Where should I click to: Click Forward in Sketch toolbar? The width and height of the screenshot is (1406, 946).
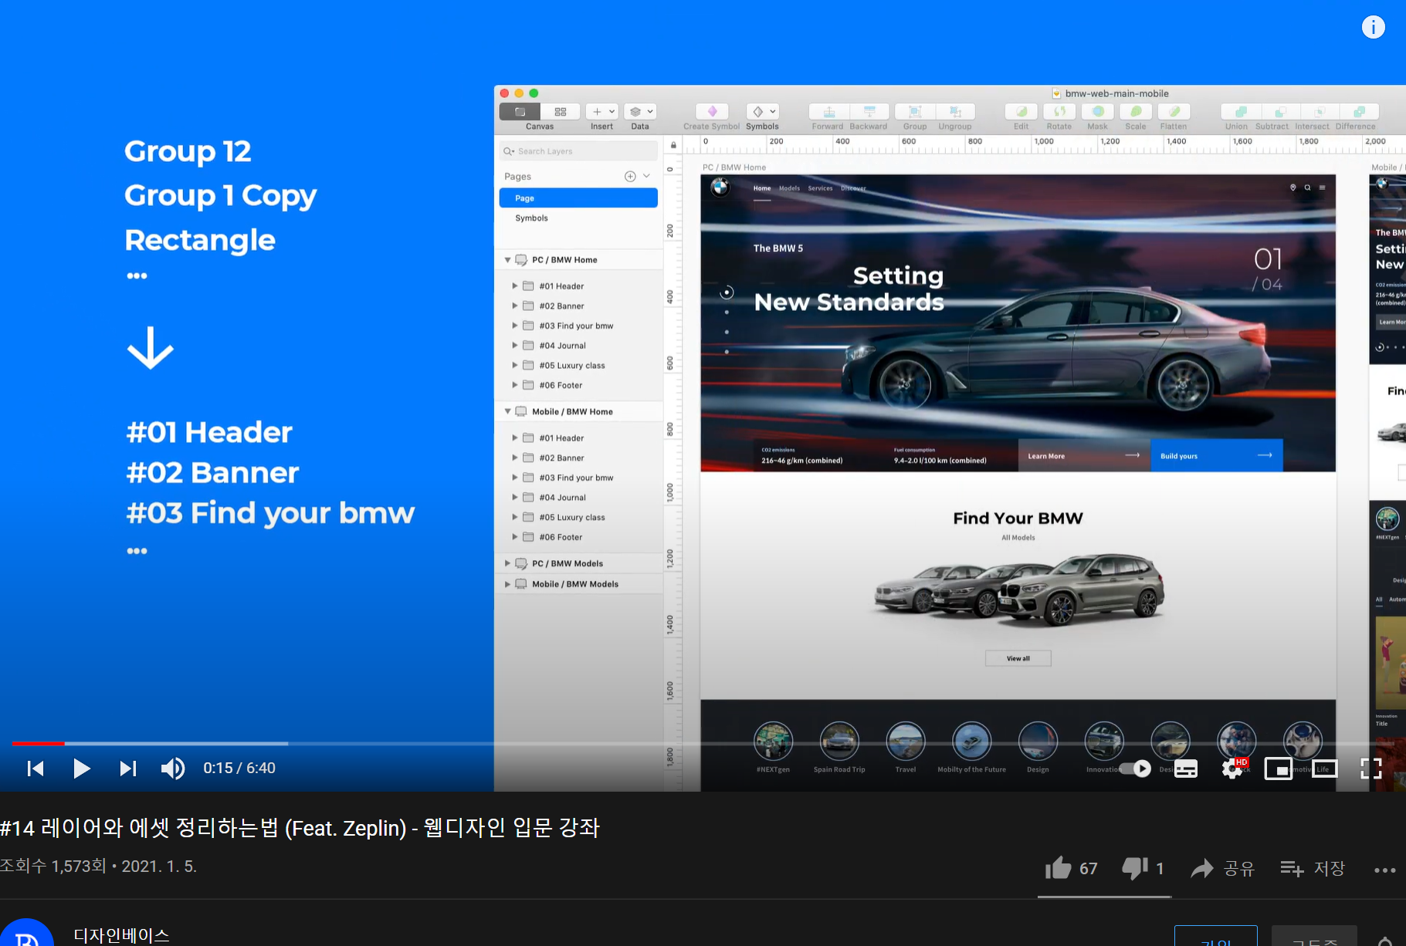(828, 112)
